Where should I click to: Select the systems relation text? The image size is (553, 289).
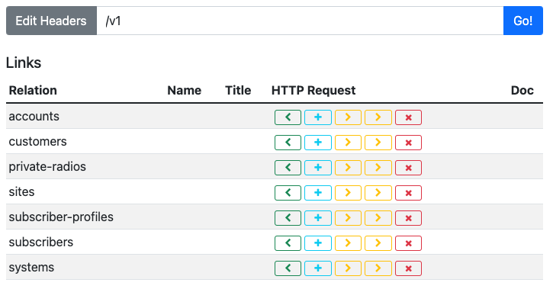coord(31,268)
